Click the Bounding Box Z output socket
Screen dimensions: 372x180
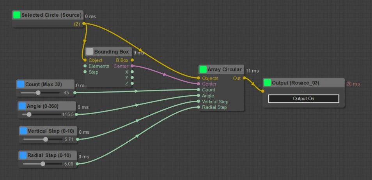pos(132,83)
